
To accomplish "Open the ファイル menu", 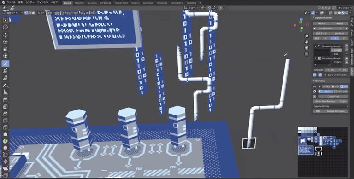I will pyautogui.click(x=11, y=3).
